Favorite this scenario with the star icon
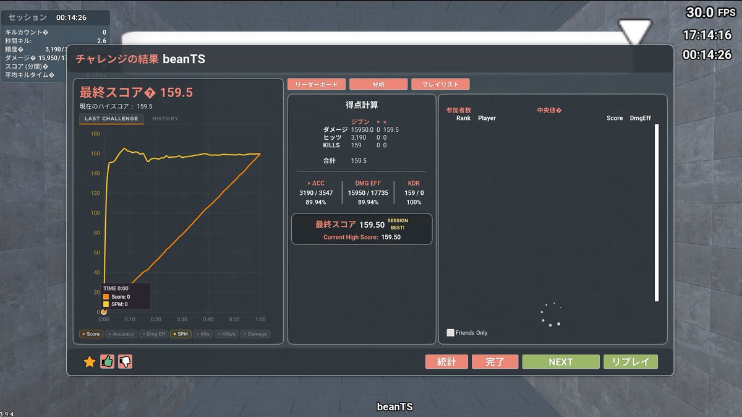The image size is (742, 417). click(x=90, y=362)
